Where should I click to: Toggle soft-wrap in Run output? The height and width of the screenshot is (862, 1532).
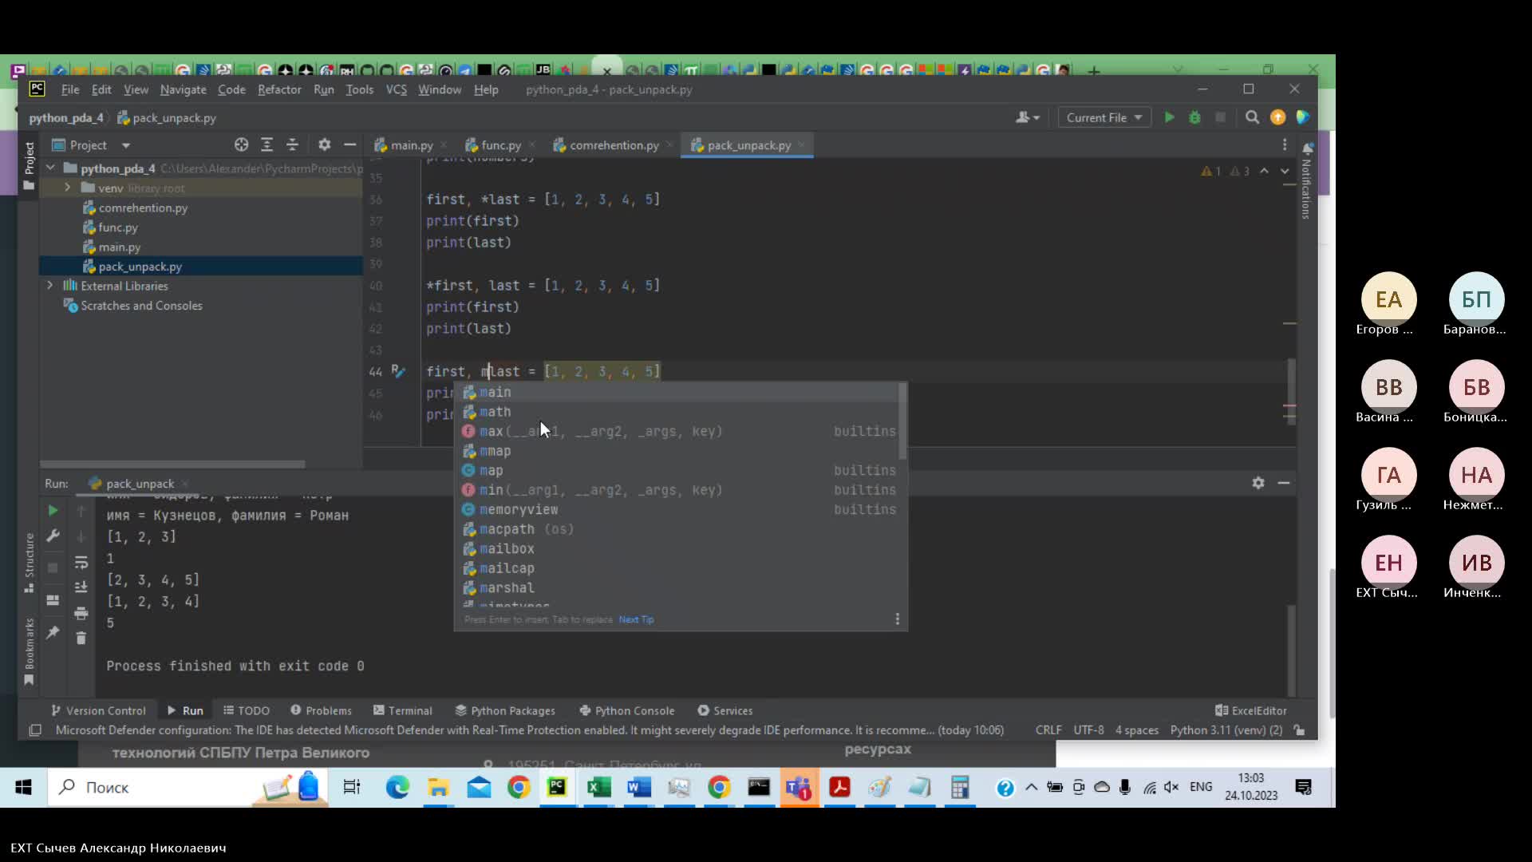click(81, 563)
